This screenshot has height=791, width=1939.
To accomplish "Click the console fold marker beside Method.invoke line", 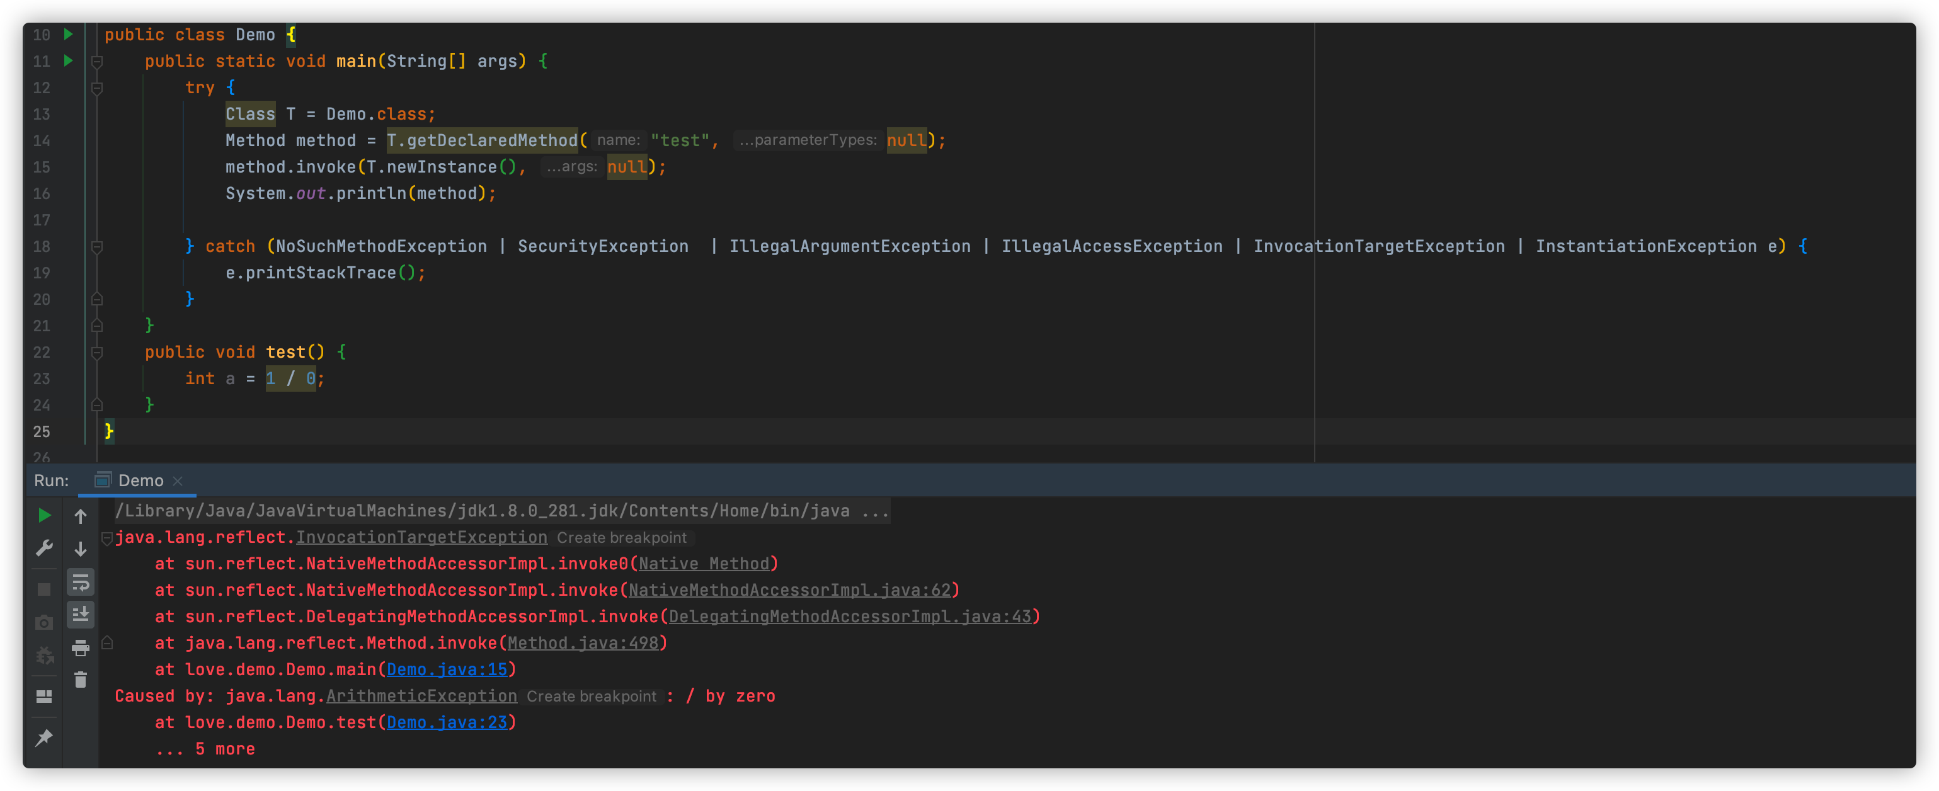I will click(107, 643).
